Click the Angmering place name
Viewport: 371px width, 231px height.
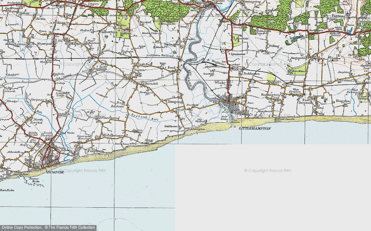tap(298, 58)
